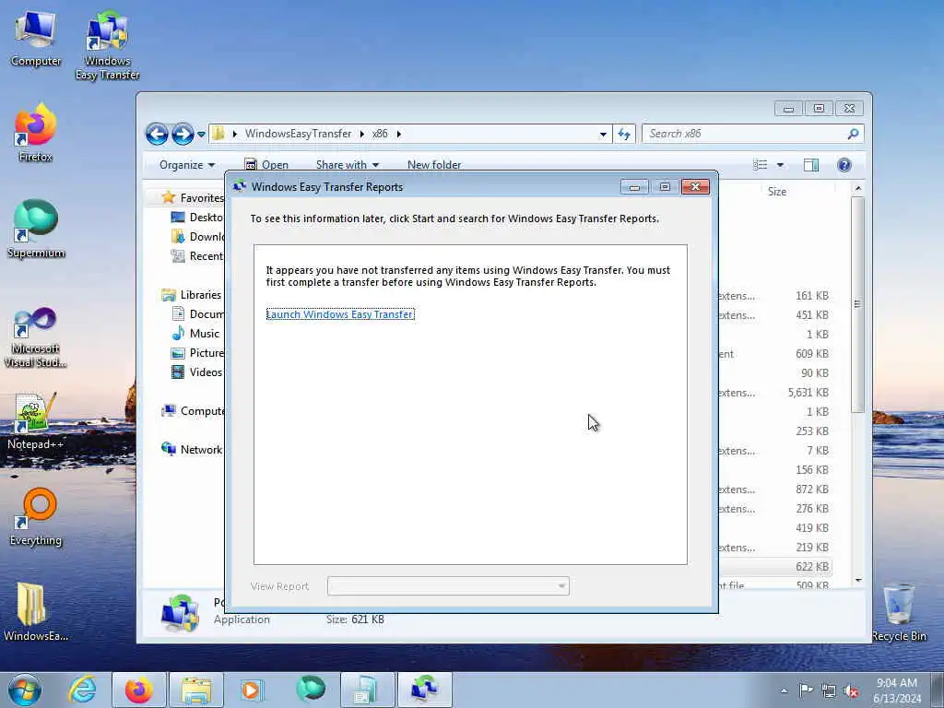
Task: Open address bar history dropdown
Action: click(x=603, y=135)
